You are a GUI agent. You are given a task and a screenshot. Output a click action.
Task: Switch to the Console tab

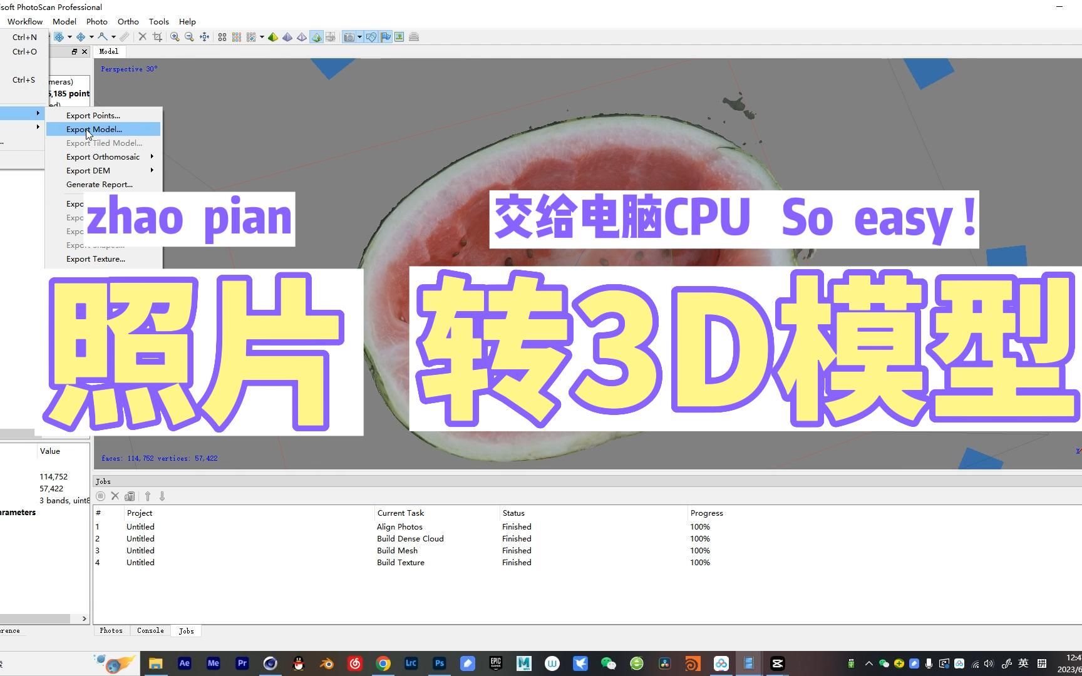150,630
